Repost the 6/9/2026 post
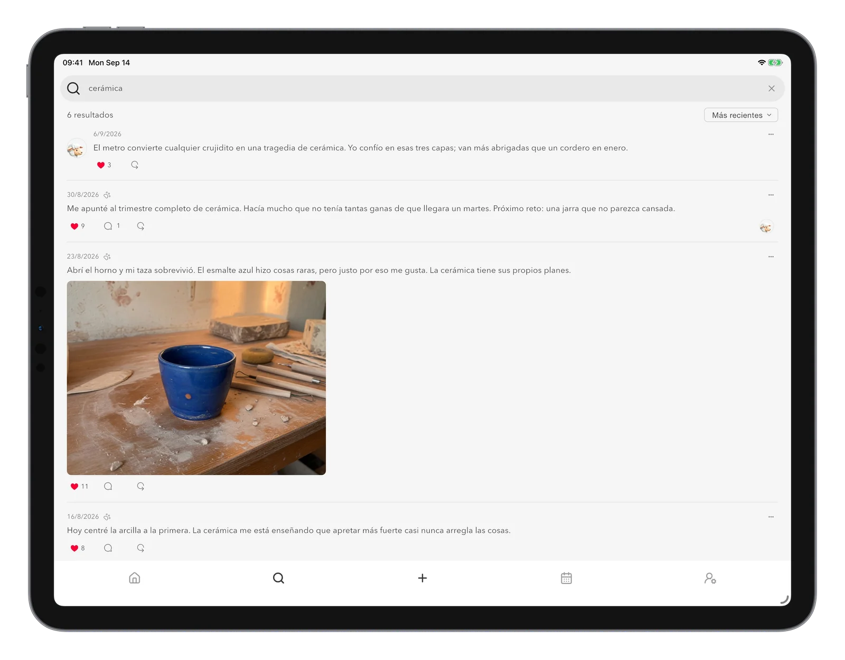Image resolution: width=845 pixels, height=660 pixels. coord(135,165)
